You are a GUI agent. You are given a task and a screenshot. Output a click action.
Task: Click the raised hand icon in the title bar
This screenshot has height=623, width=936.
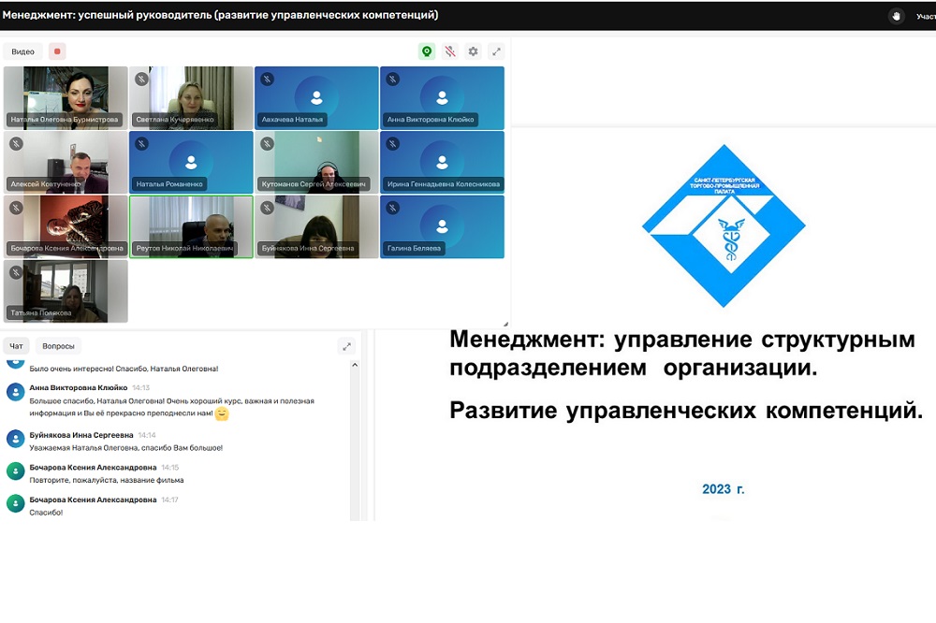tap(897, 14)
